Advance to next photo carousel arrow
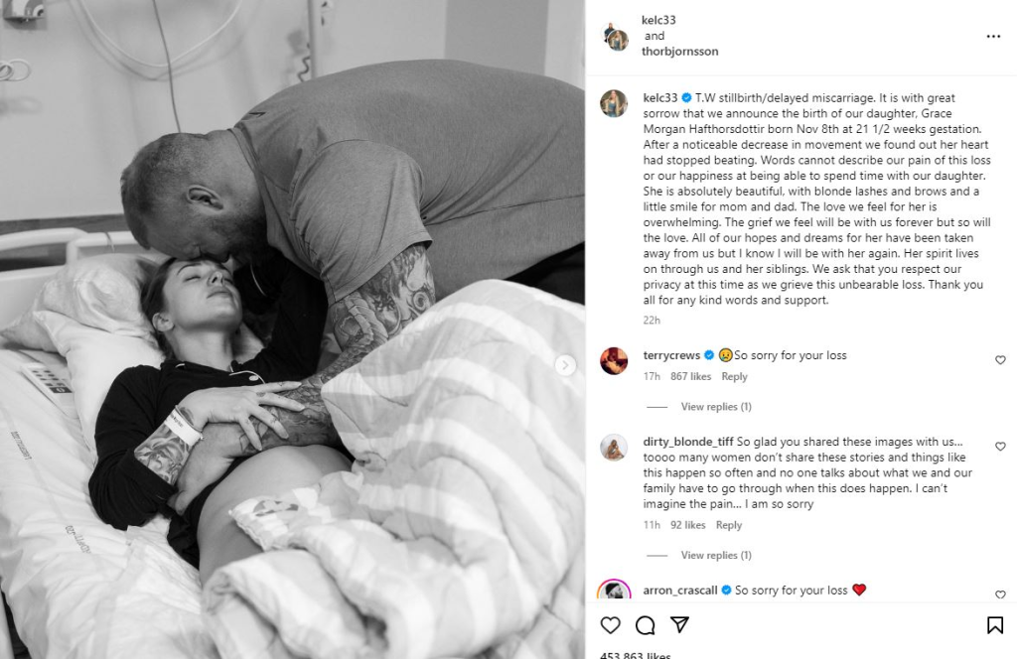Viewport: 1017px width, 659px height. point(565,365)
